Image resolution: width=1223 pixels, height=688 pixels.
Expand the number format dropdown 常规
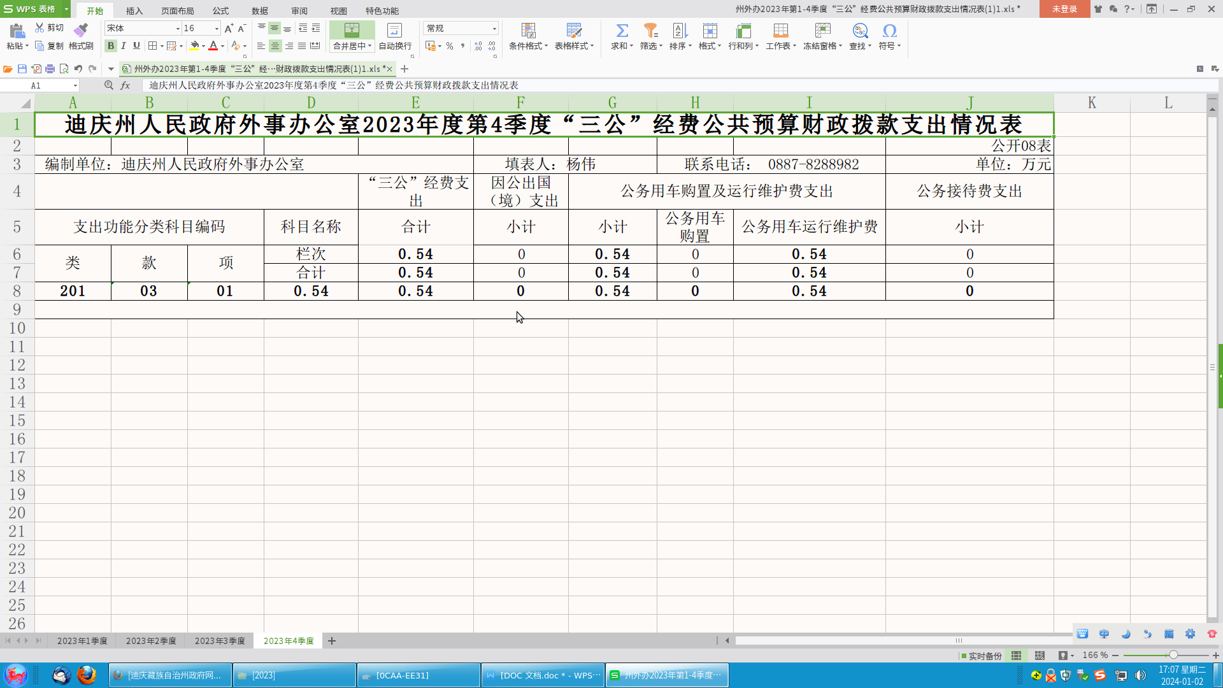[x=494, y=29]
